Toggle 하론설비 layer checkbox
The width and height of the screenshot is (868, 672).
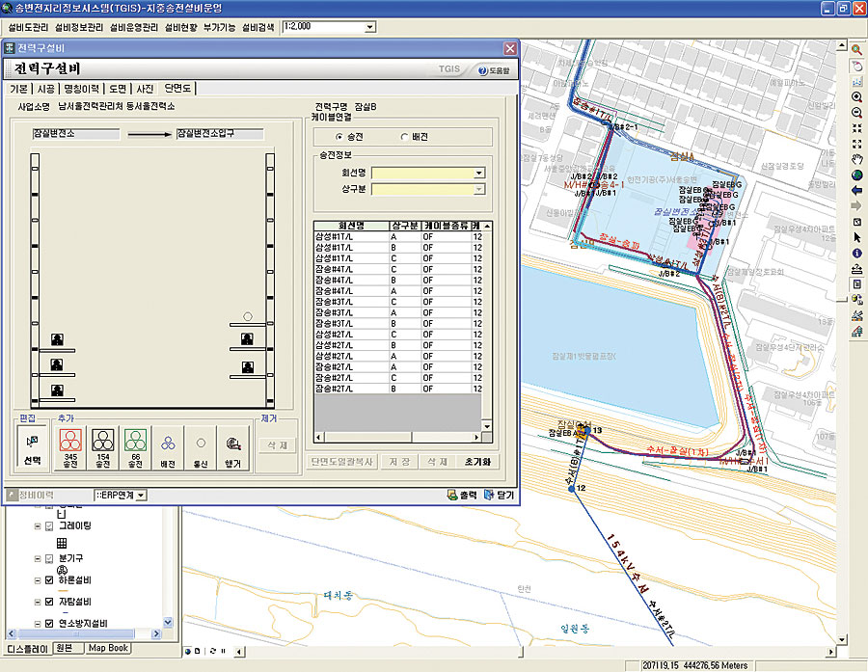coord(49,580)
